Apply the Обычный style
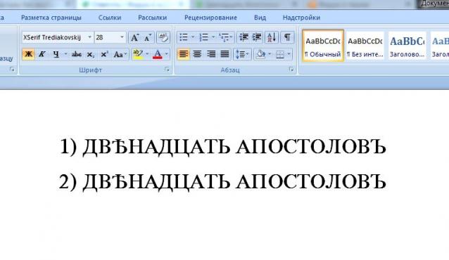The height and width of the screenshot is (260, 449). point(323,46)
